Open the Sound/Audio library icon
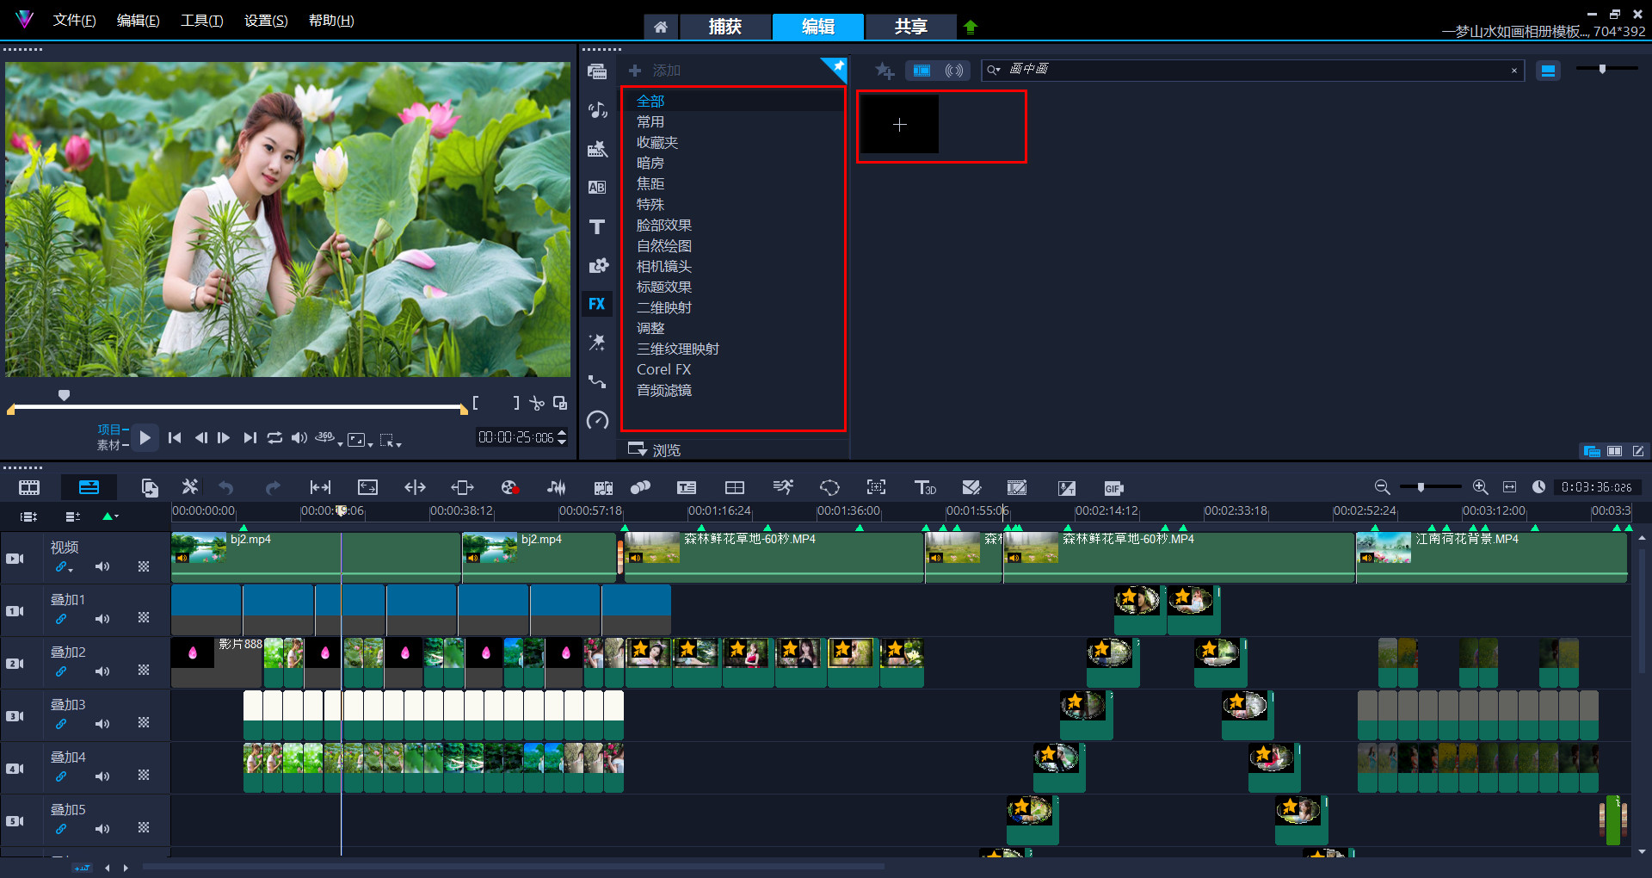The height and width of the screenshot is (878, 1652). 597,110
